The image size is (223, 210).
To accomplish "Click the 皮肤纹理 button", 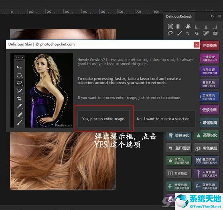I will (209, 71).
